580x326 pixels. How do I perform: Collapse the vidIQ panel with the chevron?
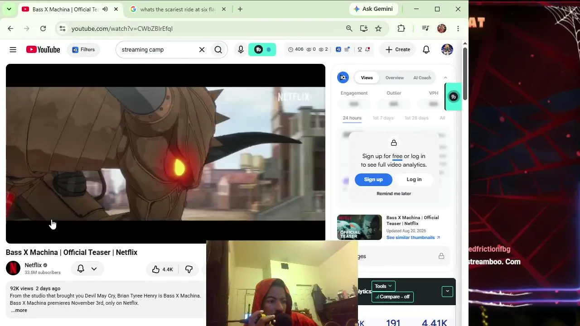tap(445, 78)
